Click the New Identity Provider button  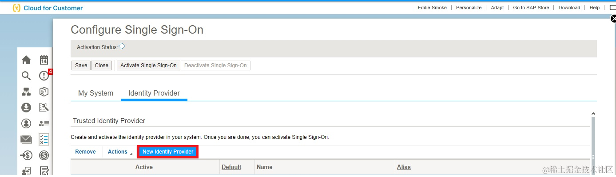168,152
